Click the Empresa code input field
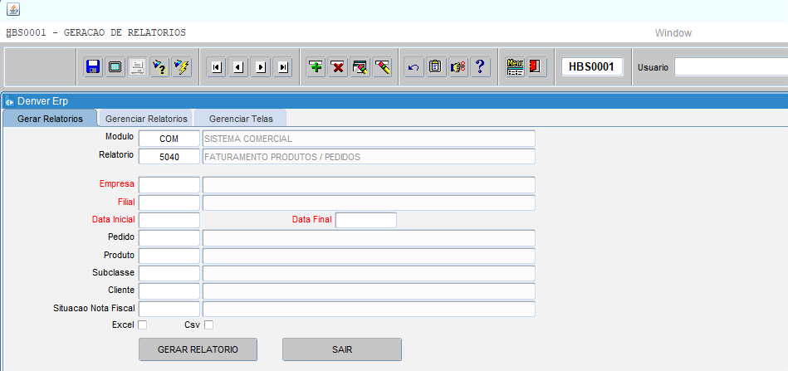Image resolution: width=788 pixels, height=371 pixels. pos(169,184)
